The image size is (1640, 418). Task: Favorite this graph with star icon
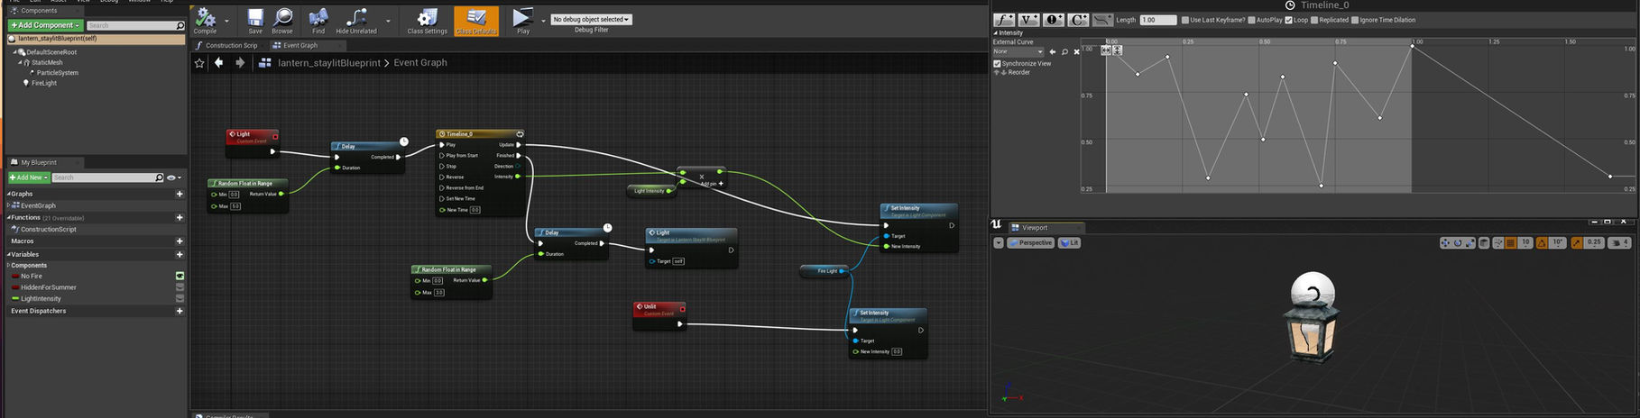click(x=199, y=63)
